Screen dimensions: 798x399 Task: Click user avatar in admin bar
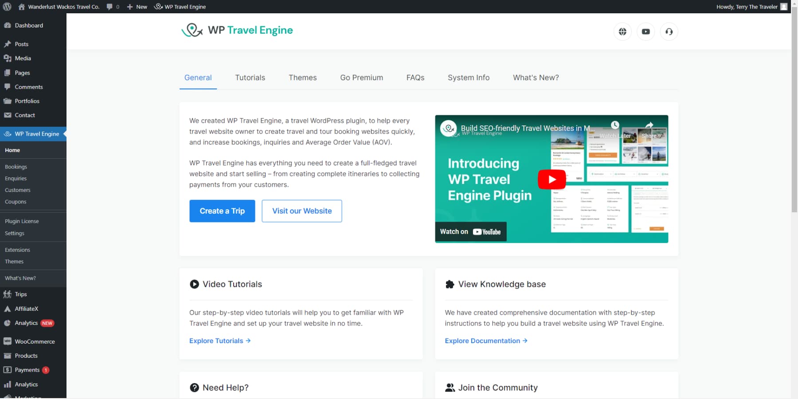[x=784, y=7]
